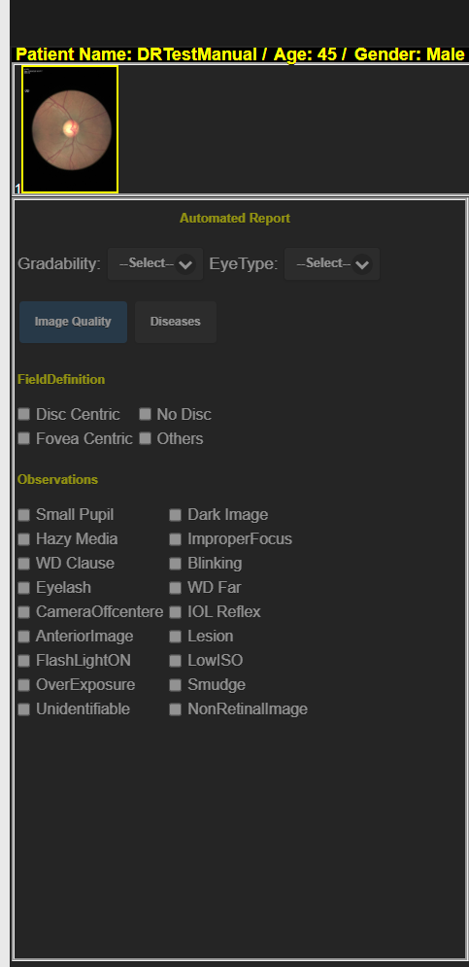The image size is (469, 967).
Task: Open the EyeType dropdown
Action: click(331, 264)
